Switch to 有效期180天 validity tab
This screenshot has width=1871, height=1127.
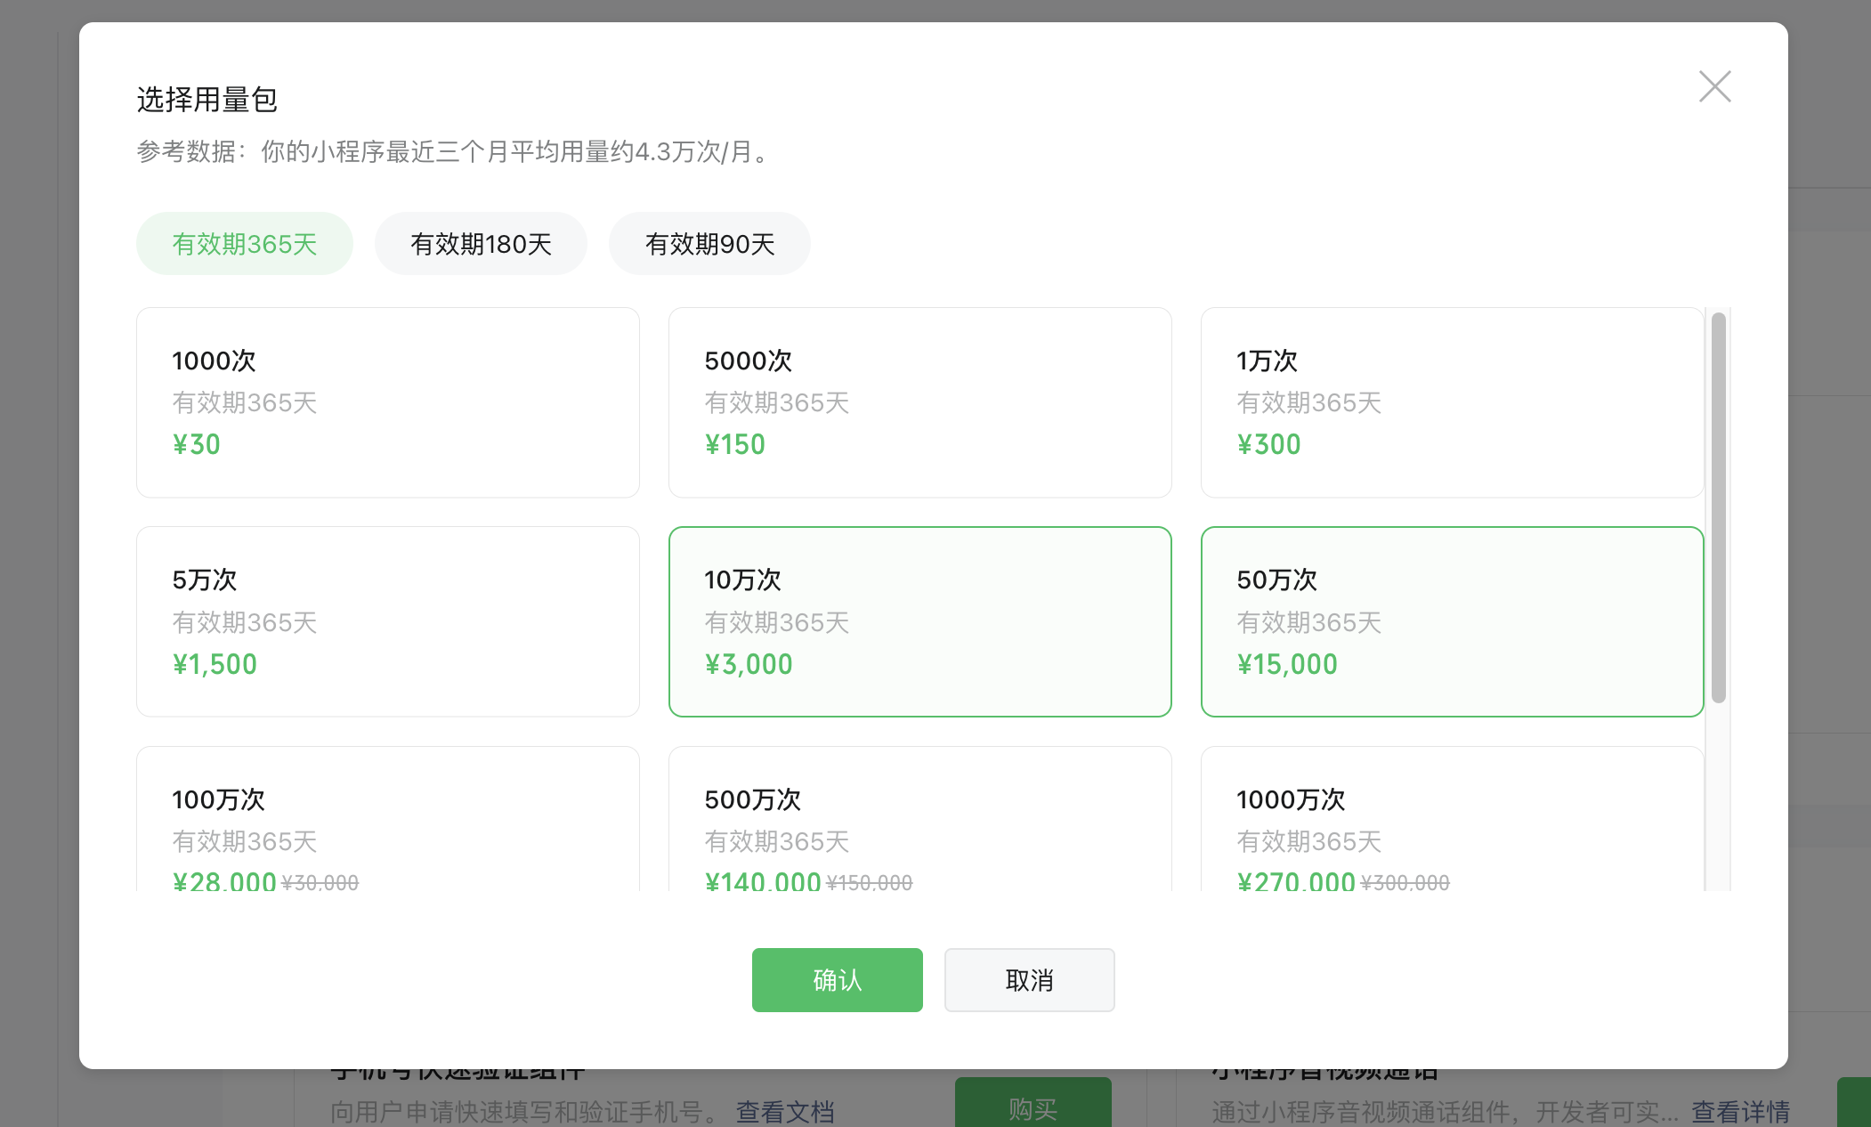[x=481, y=244]
